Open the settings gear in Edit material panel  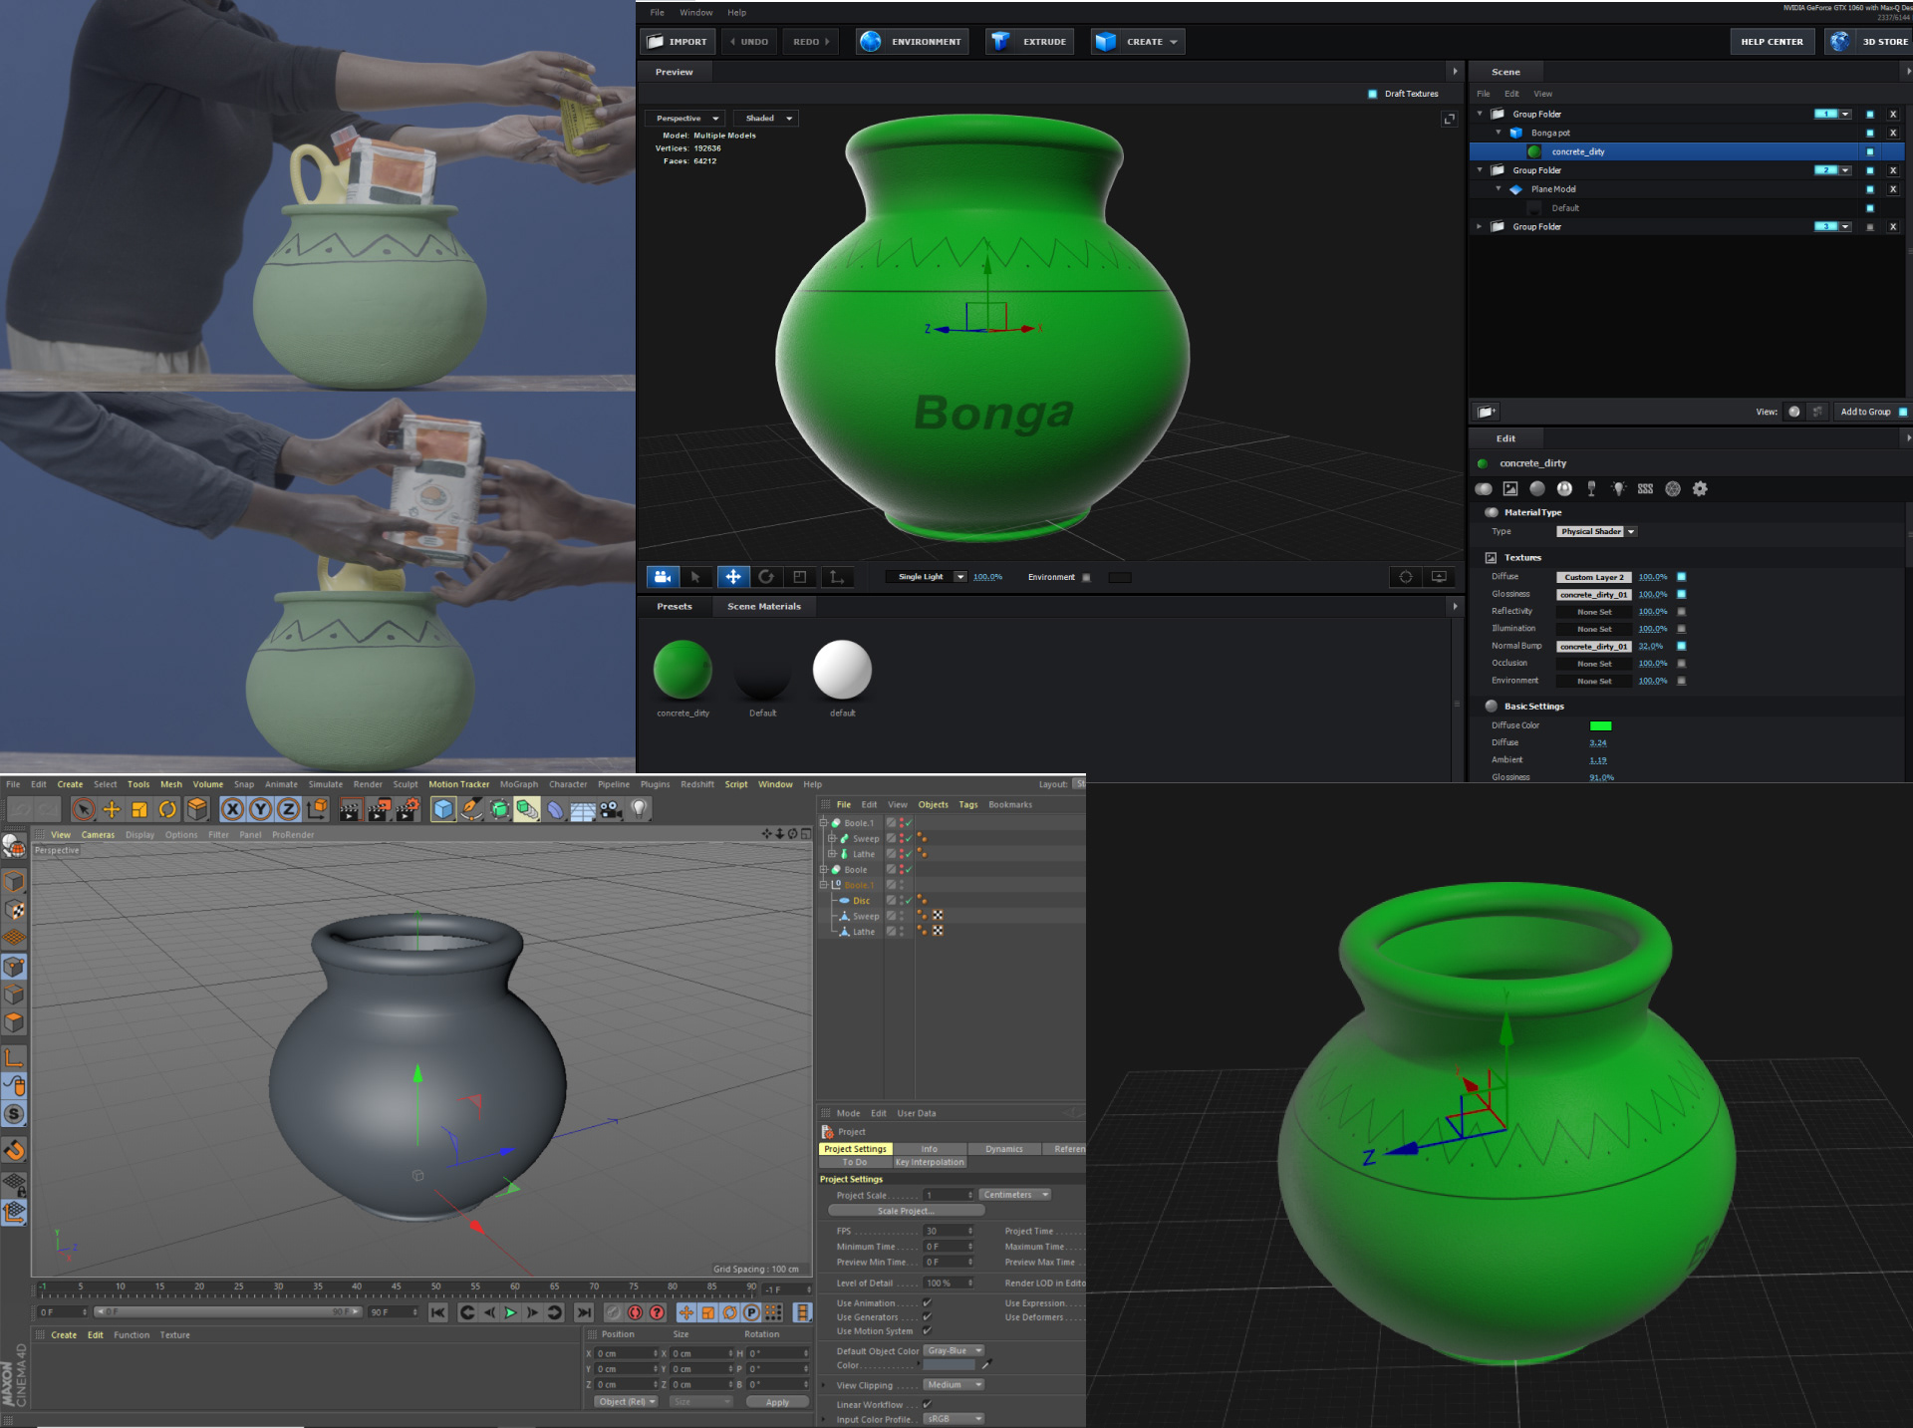click(1700, 489)
